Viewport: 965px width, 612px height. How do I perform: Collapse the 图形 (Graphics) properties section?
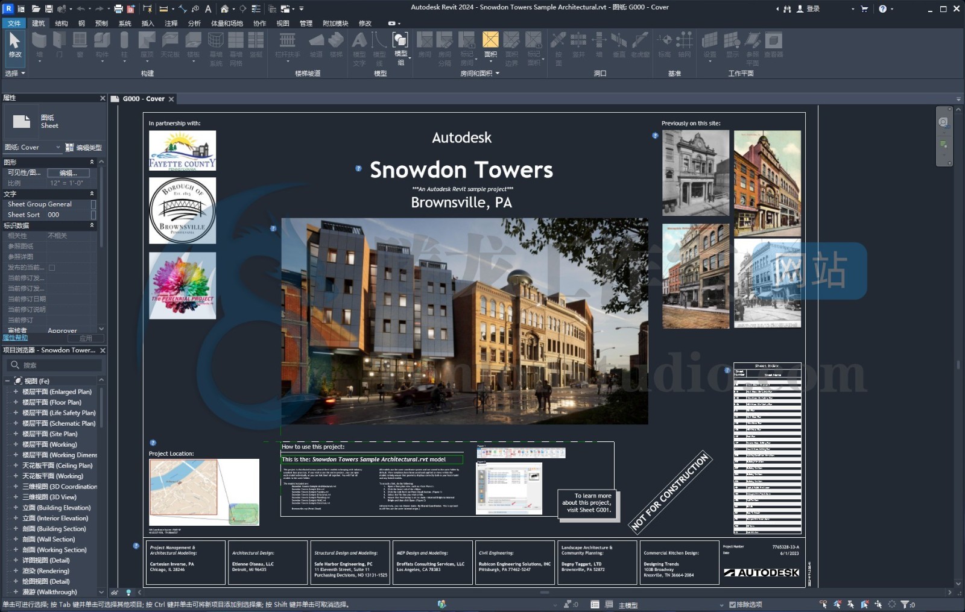click(x=92, y=162)
